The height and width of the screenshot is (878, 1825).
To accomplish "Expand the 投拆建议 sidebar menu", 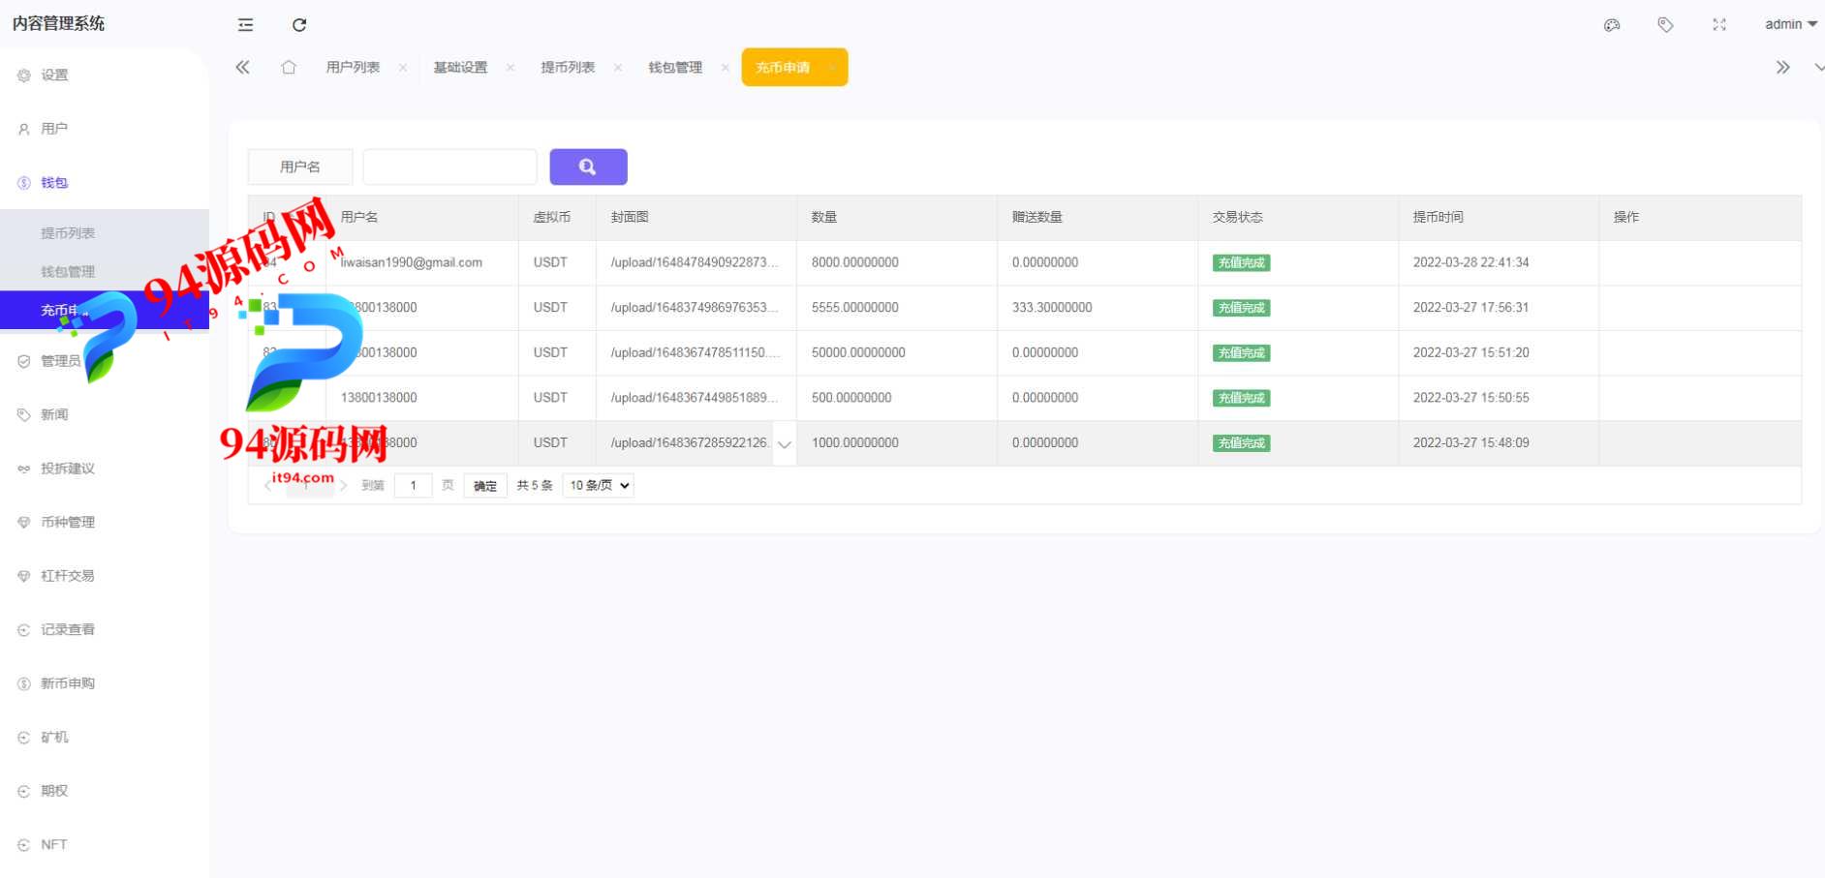I will pos(105,469).
